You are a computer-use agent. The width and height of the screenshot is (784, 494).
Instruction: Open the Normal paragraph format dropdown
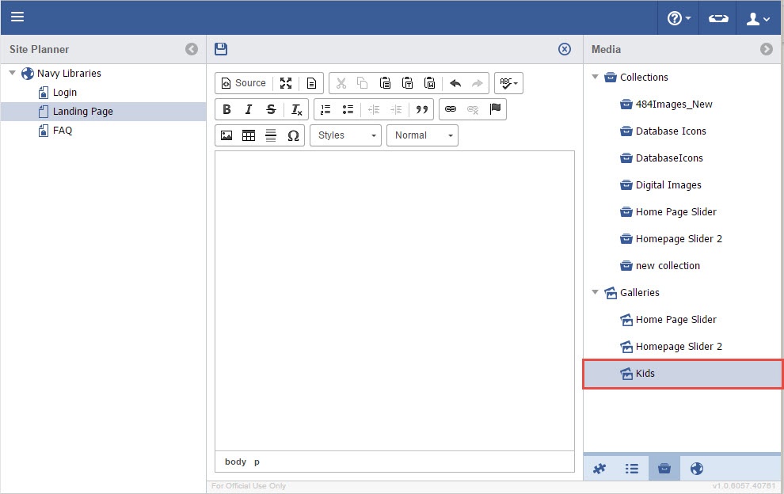point(422,135)
